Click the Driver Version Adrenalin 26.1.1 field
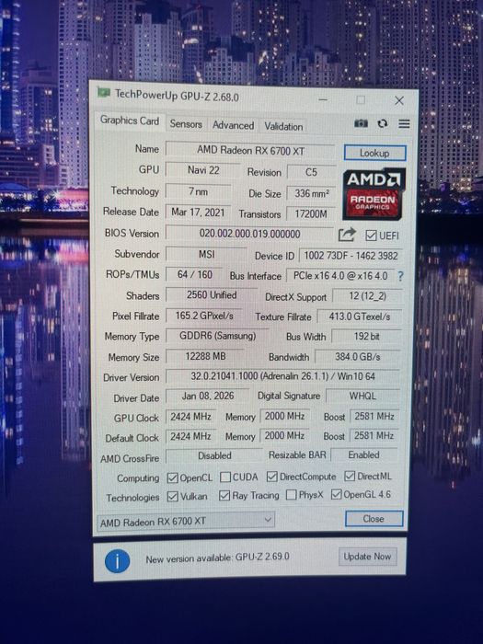This screenshot has height=644, width=483. pos(282,376)
